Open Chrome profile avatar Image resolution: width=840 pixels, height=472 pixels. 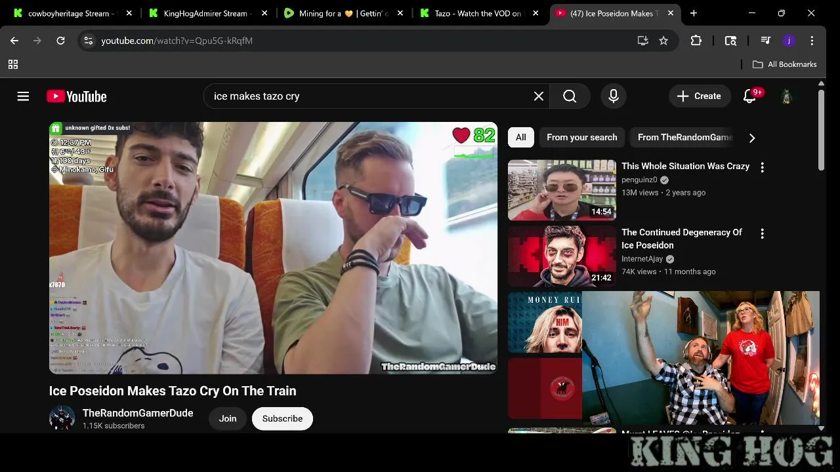point(789,41)
